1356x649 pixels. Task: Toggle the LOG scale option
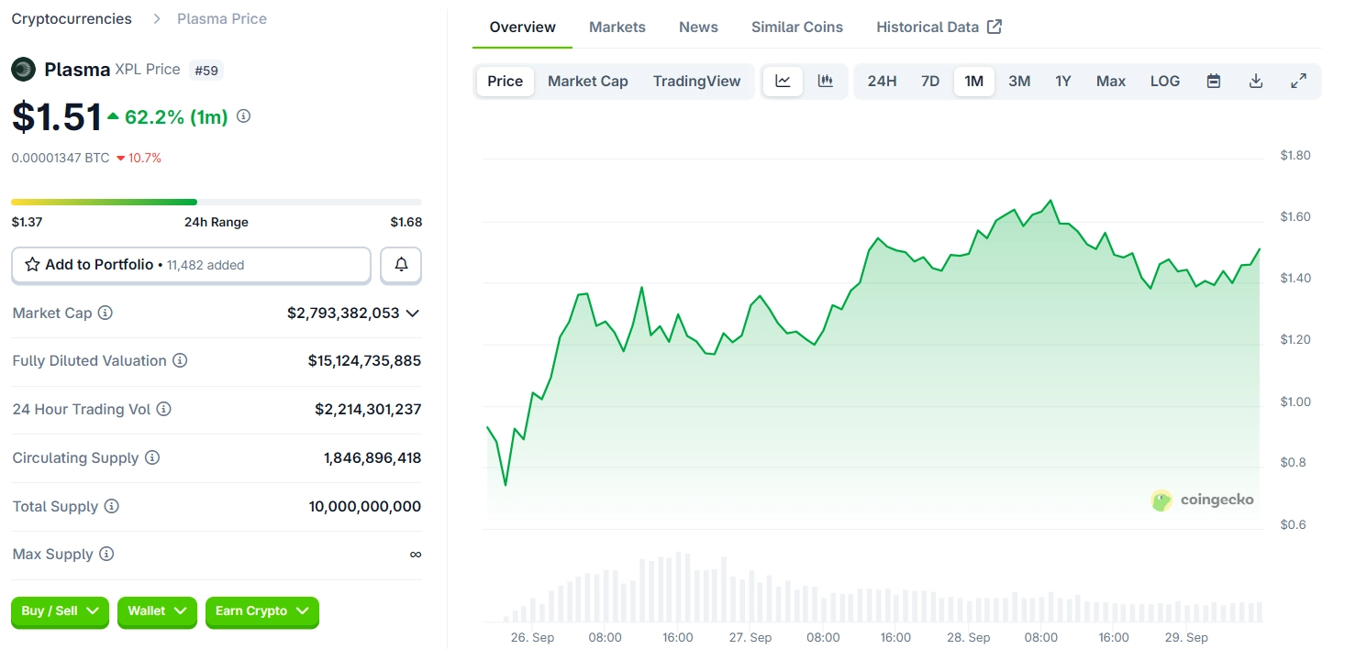1165,81
